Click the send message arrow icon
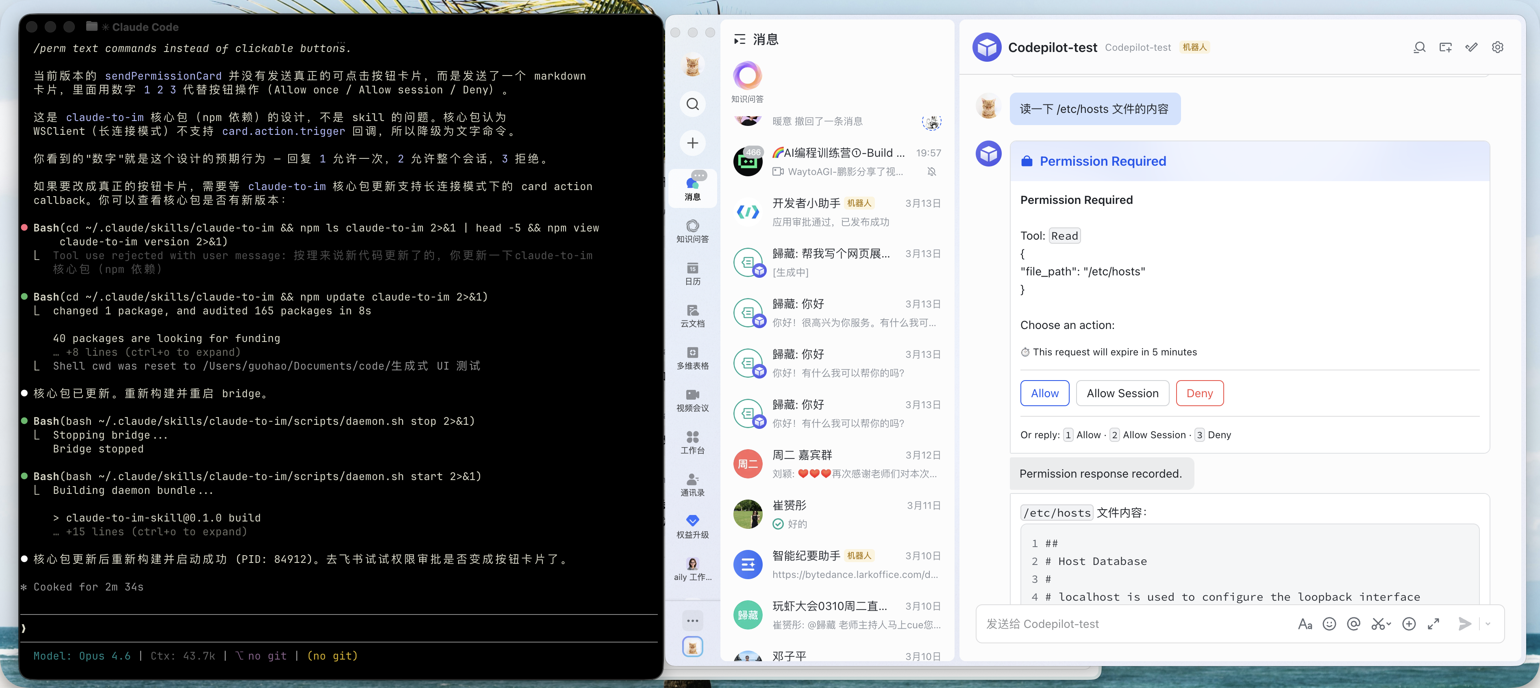Screen dimensions: 1540x688 (1464, 624)
